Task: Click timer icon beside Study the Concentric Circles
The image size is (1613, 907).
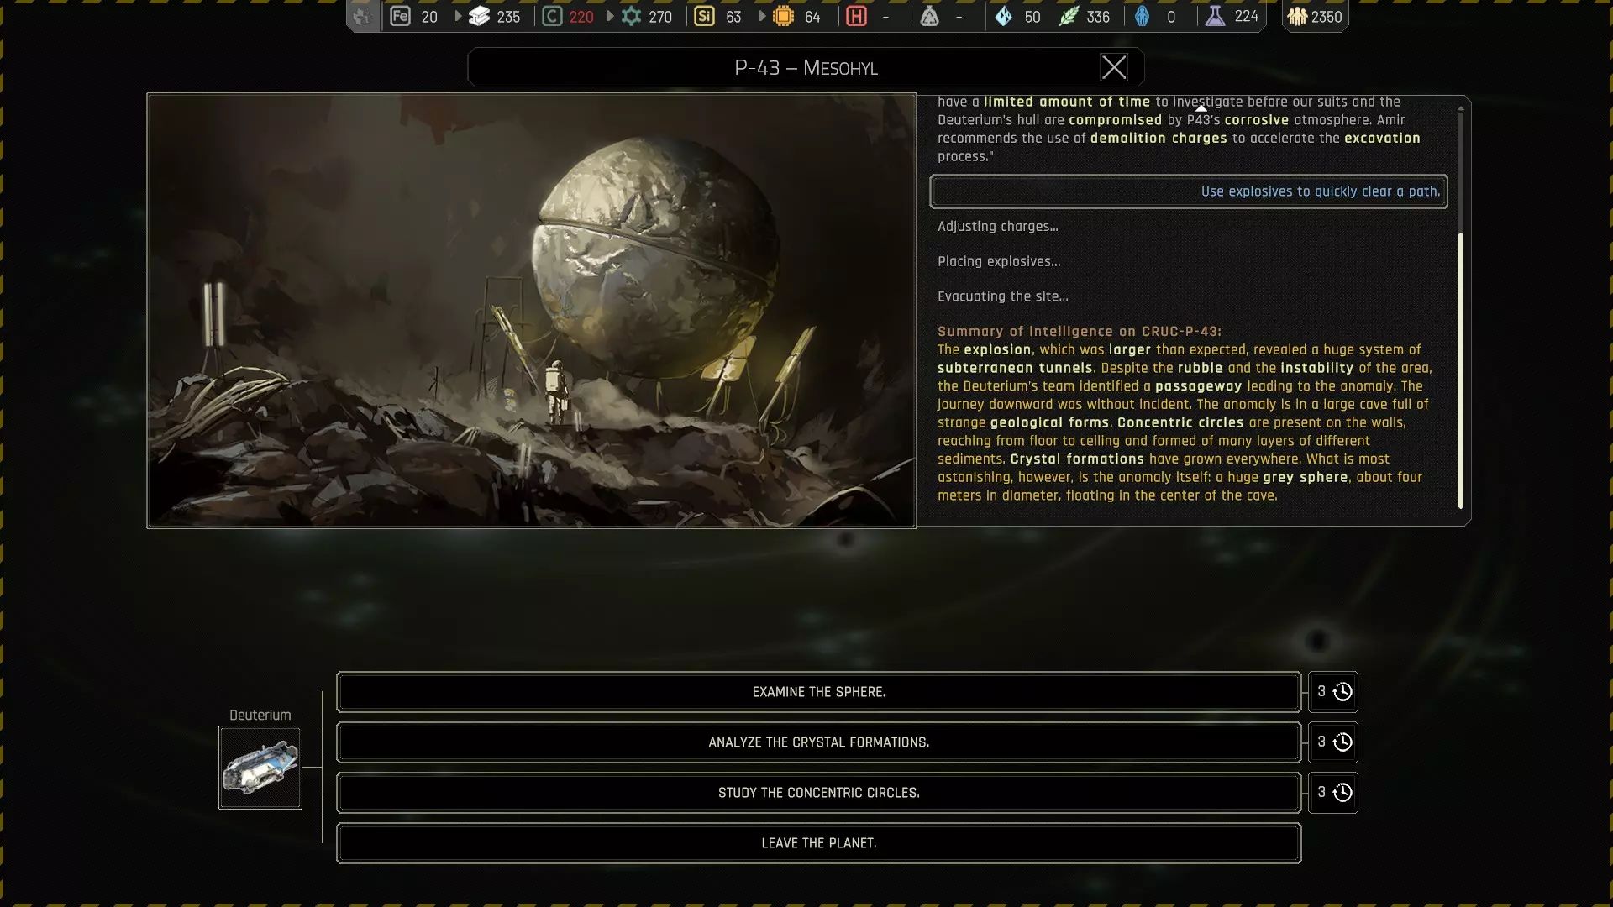Action: 1342,793
